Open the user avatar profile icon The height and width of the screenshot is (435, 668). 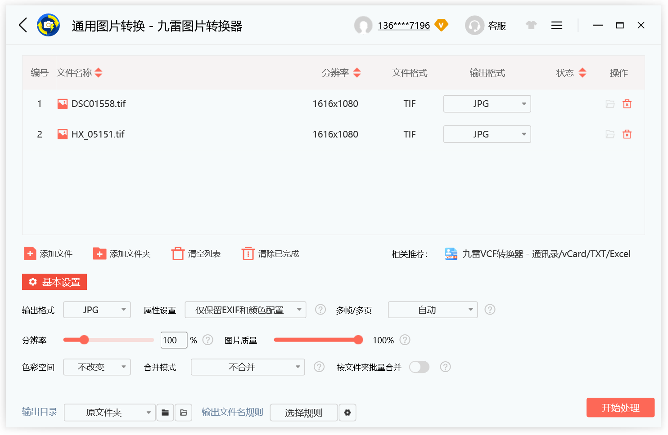363,25
